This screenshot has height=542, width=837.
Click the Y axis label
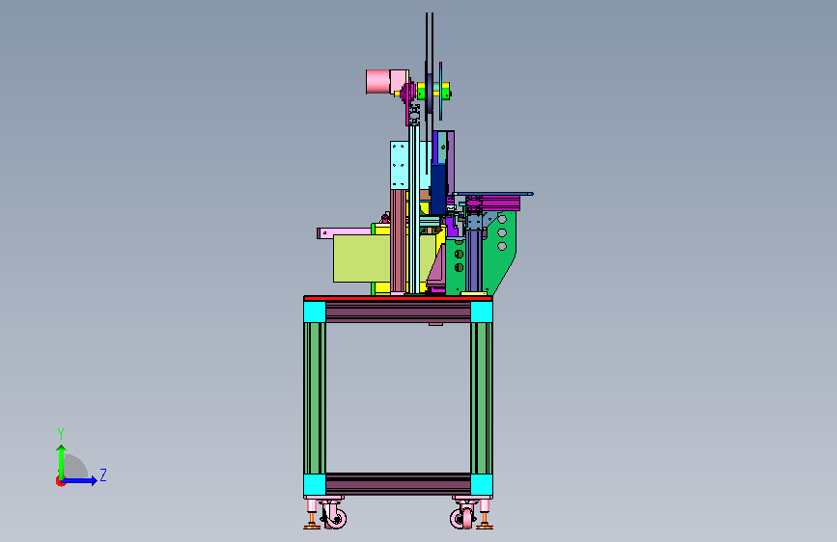coord(61,434)
